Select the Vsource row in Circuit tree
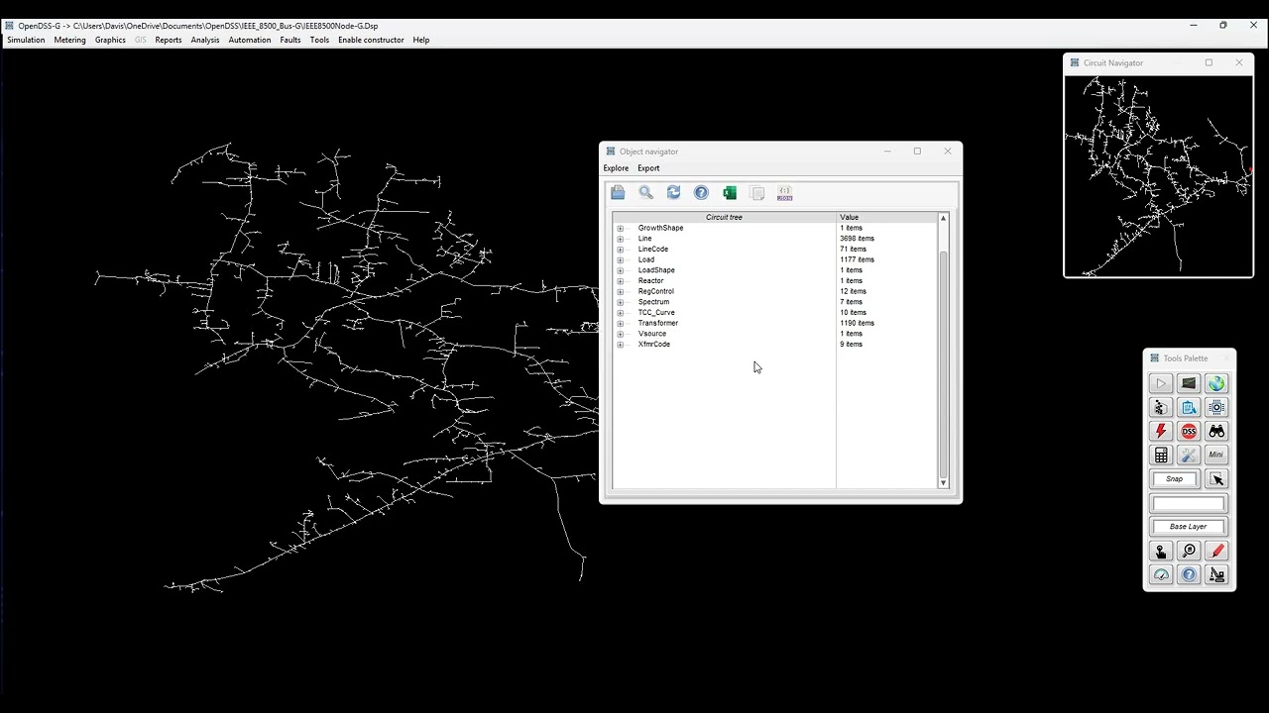This screenshot has width=1269, height=713. click(774, 334)
